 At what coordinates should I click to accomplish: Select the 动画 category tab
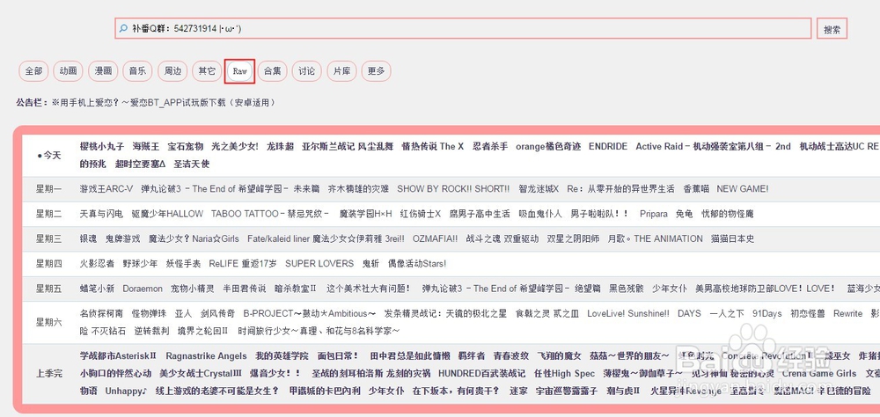click(69, 71)
